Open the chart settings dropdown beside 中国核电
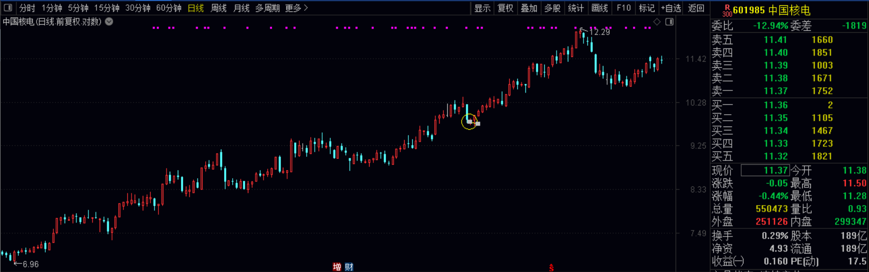Image resolution: width=869 pixels, height=272 pixels. [109, 22]
